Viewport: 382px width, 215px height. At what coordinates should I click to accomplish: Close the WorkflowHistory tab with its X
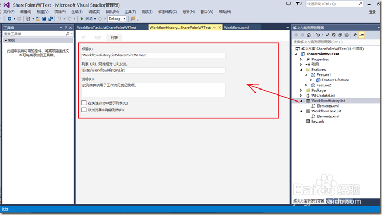click(220, 28)
